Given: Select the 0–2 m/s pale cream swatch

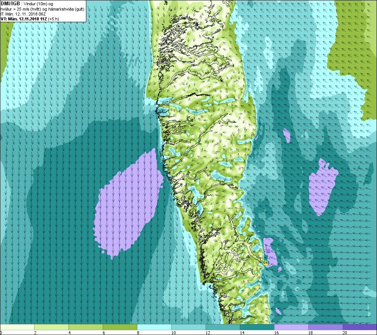Looking at the screenshot, I should (17, 327).
